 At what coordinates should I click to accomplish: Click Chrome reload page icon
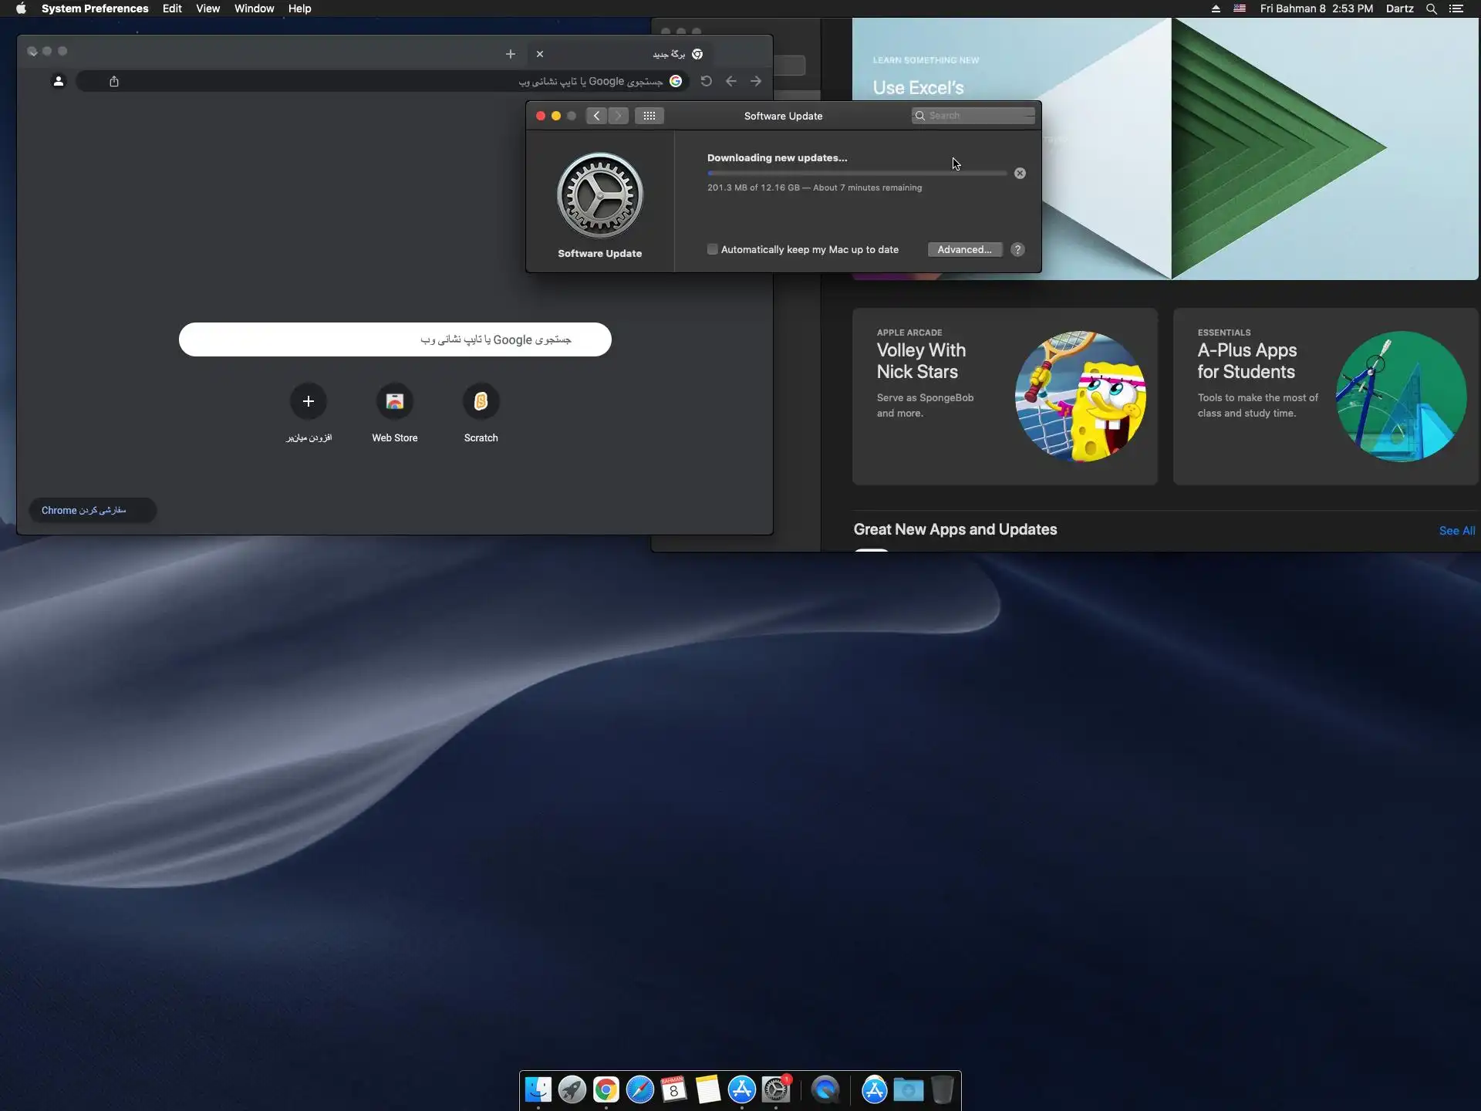(706, 81)
